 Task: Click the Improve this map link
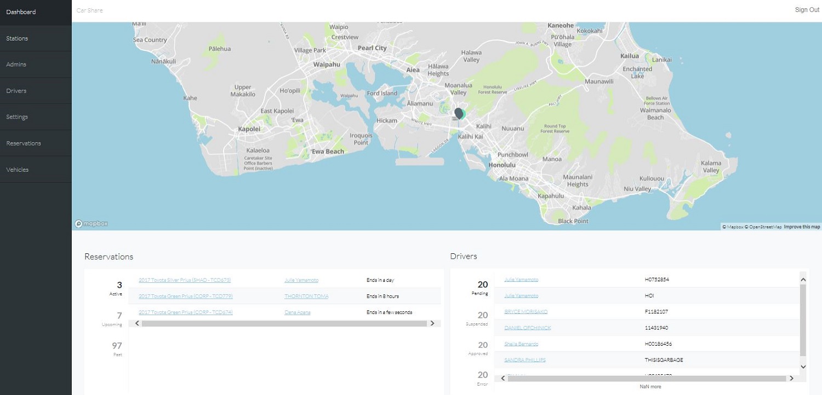802,226
